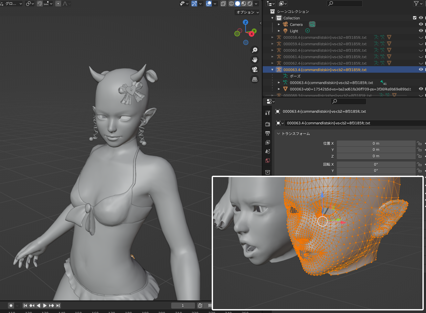Select solid viewport shading mode

238,4
